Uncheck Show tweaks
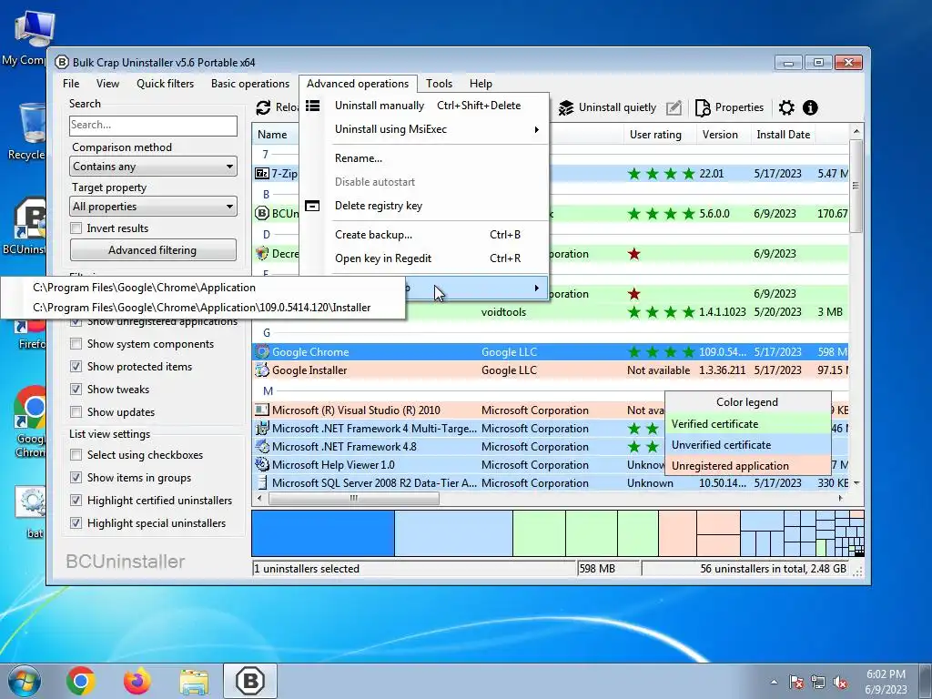 coord(76,390)
